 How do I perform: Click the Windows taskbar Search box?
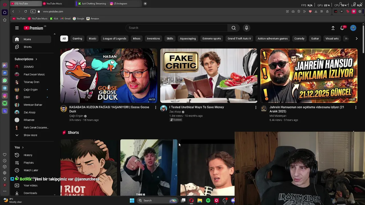tap(157, 200)
